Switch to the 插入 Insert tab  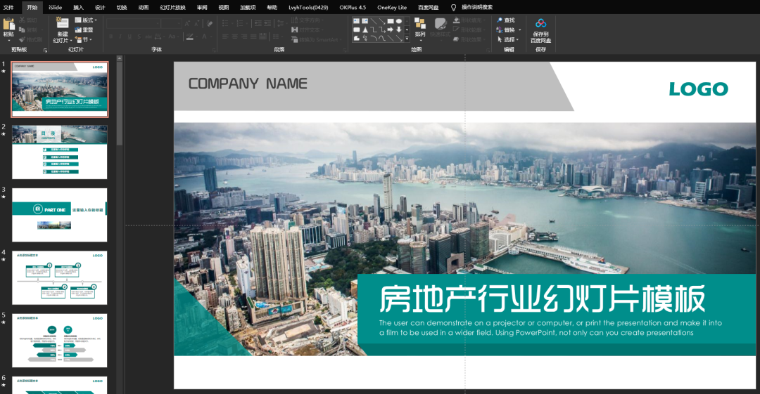click(78, 7)
